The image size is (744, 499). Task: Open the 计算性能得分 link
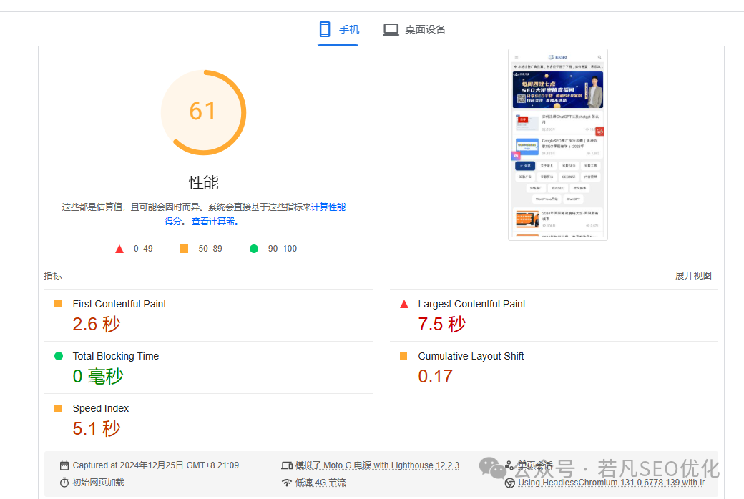328,207
